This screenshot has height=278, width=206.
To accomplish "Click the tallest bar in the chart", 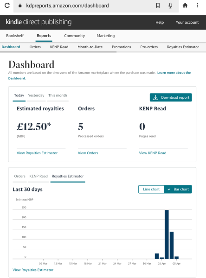I will pos(167,234).
